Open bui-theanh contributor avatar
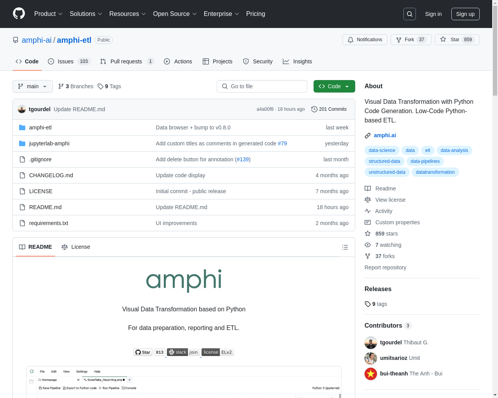498x398 pixels. tap(371, 374)
